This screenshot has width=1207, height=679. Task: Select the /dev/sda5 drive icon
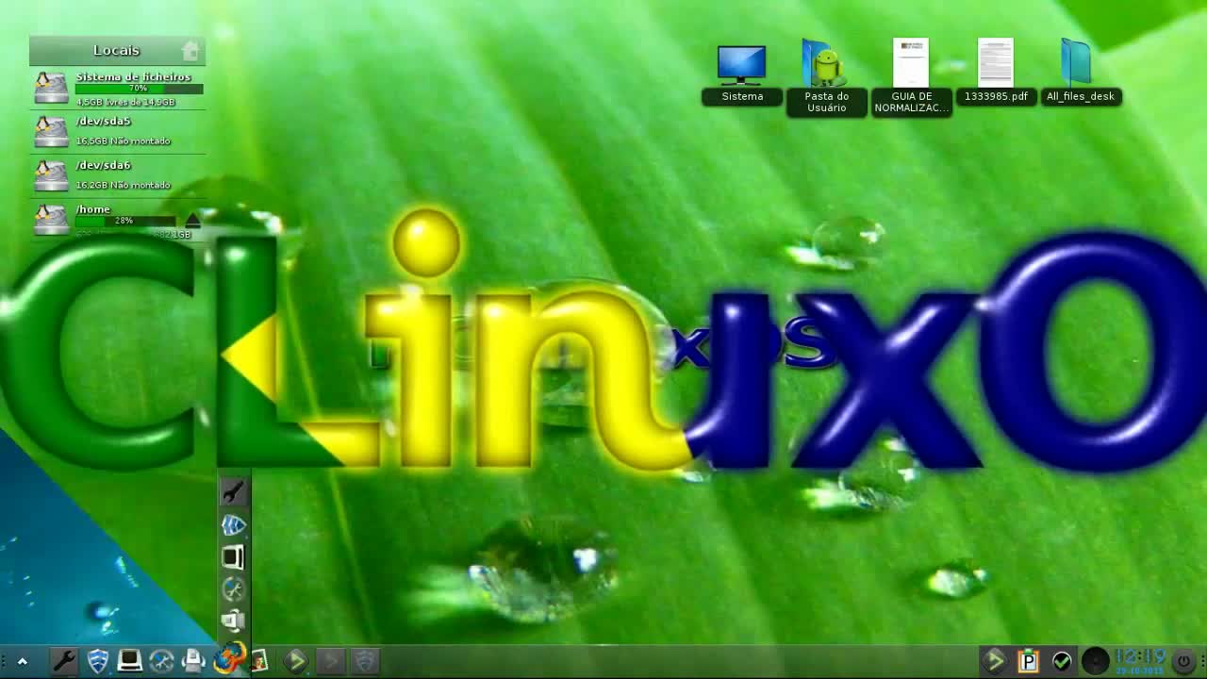52,132
